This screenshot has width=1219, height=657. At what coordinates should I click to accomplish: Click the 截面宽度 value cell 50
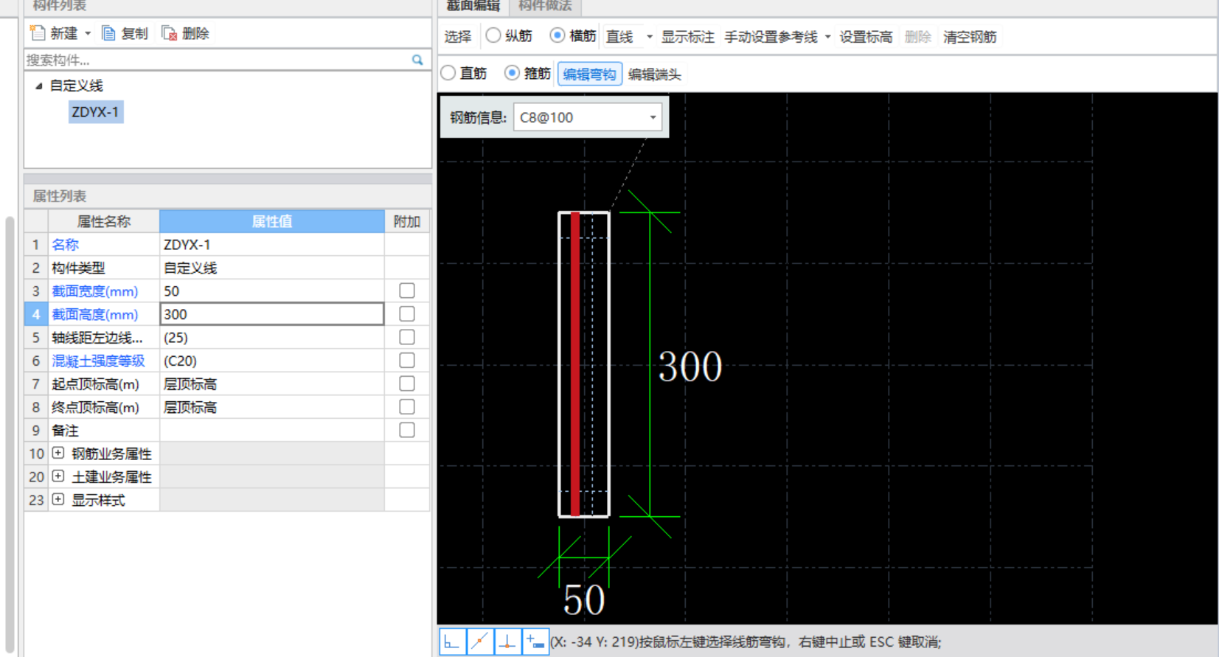tap(272, 291)
